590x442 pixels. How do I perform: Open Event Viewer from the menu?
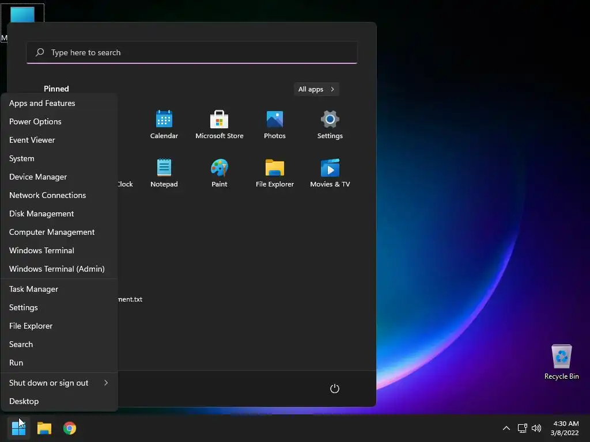point(59,140)
